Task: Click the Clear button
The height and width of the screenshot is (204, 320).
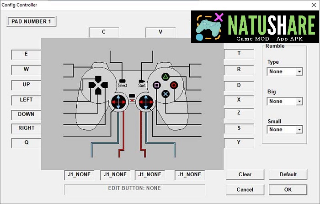Action: [x=245, y=174]
